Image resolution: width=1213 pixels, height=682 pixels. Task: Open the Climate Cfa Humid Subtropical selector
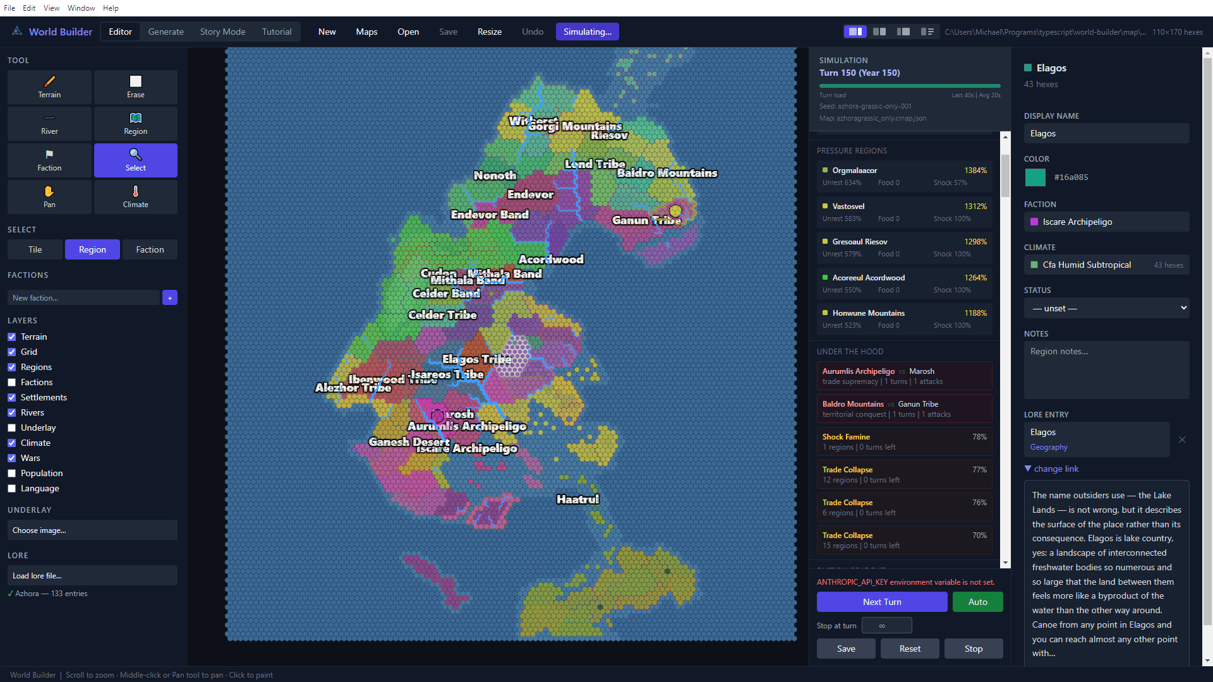(1106, 265)
